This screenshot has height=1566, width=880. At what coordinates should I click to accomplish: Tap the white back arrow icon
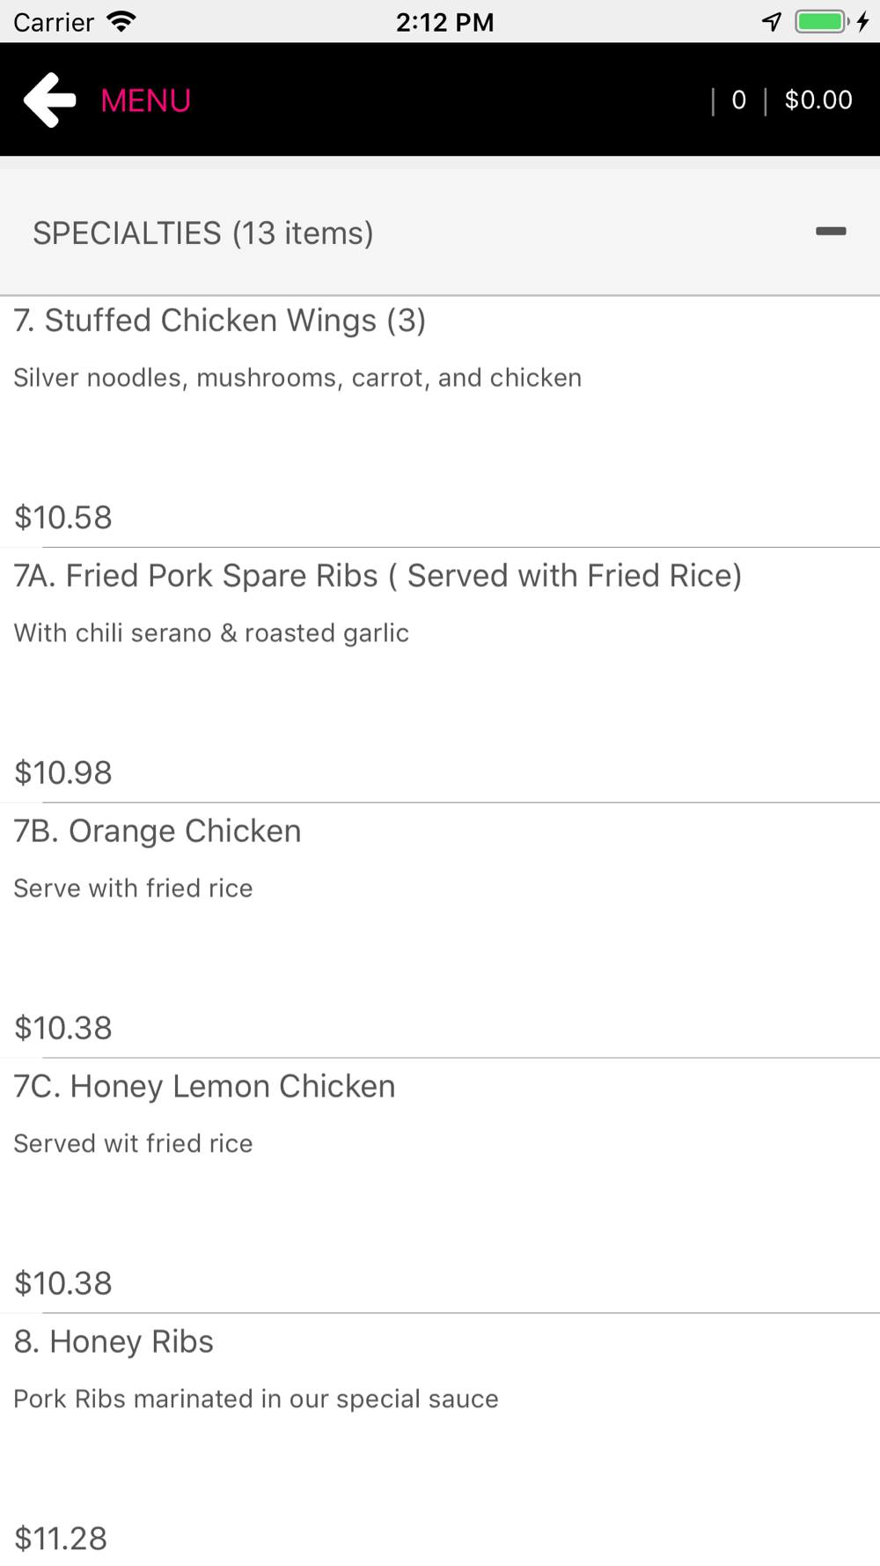50,100
